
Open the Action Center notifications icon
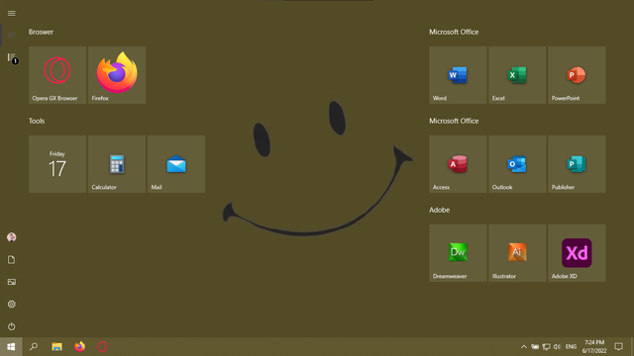click(618, 347)
